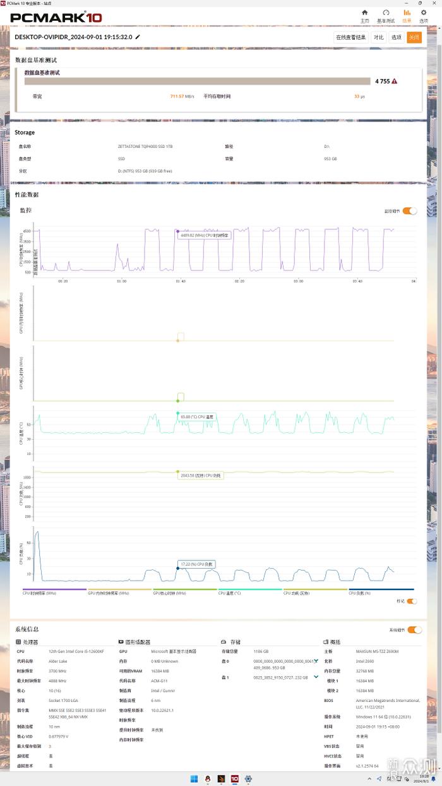Expand the 盘 1 drive details chevron
442x786 pixels.
316,677
